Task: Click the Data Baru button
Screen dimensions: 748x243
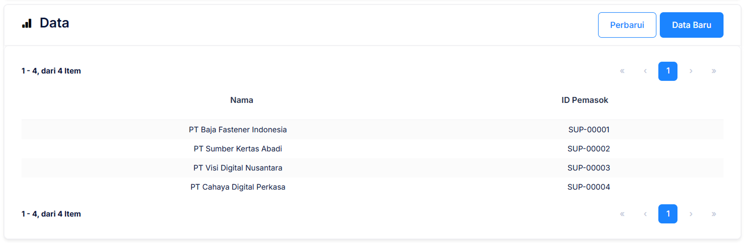Action: [691, 25]
